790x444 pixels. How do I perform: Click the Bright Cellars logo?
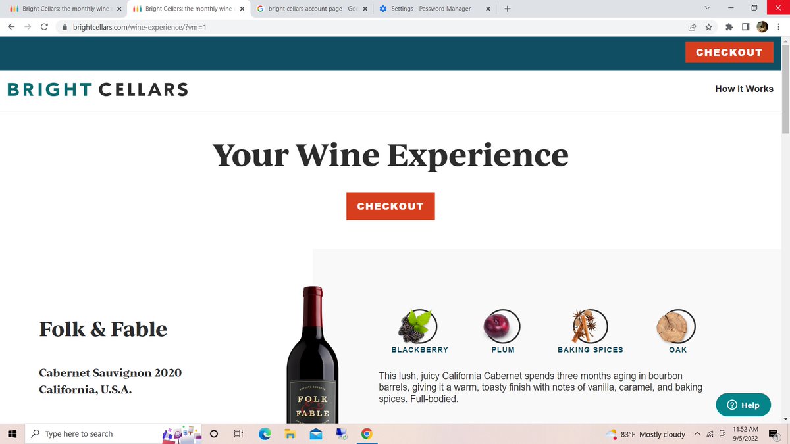click(x=97, y=89)
